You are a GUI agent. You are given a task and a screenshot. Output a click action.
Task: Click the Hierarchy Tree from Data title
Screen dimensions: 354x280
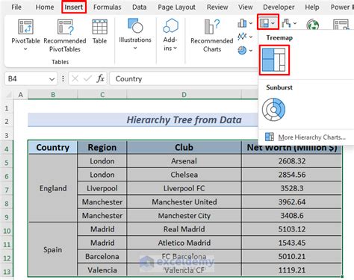tap(184, 120)
